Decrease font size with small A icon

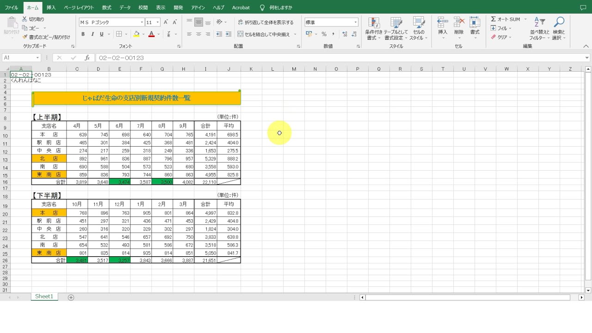click(175, 22)
